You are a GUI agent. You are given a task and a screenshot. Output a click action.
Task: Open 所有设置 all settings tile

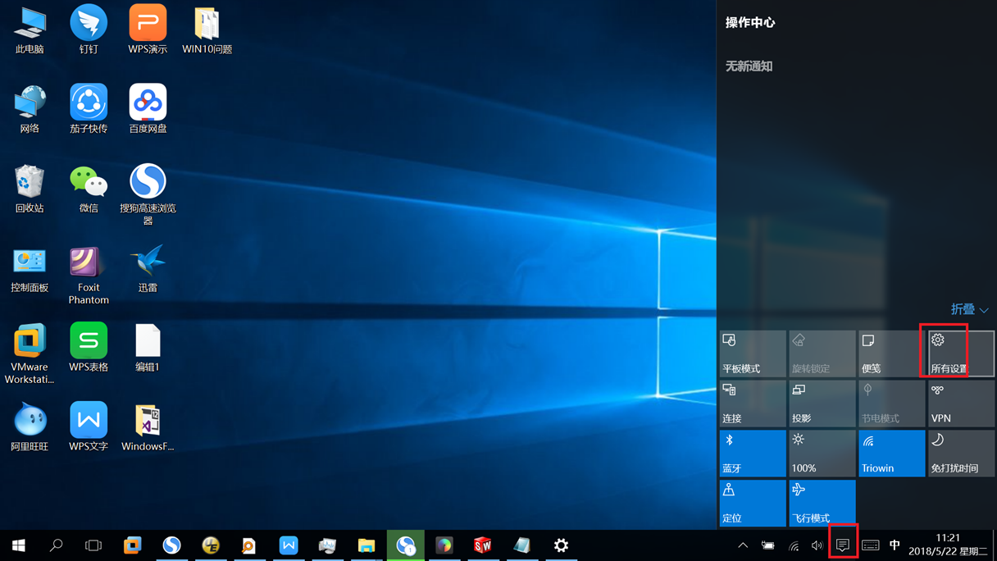click(x=962, y=353)
